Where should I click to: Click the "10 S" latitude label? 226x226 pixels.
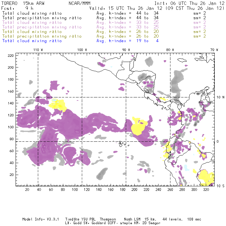(221, 186)
